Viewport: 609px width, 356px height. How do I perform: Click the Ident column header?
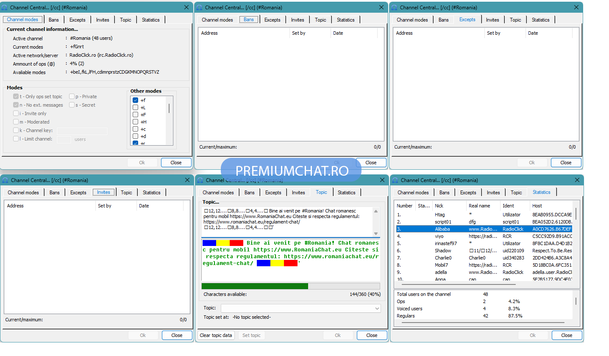pos(515,206)
